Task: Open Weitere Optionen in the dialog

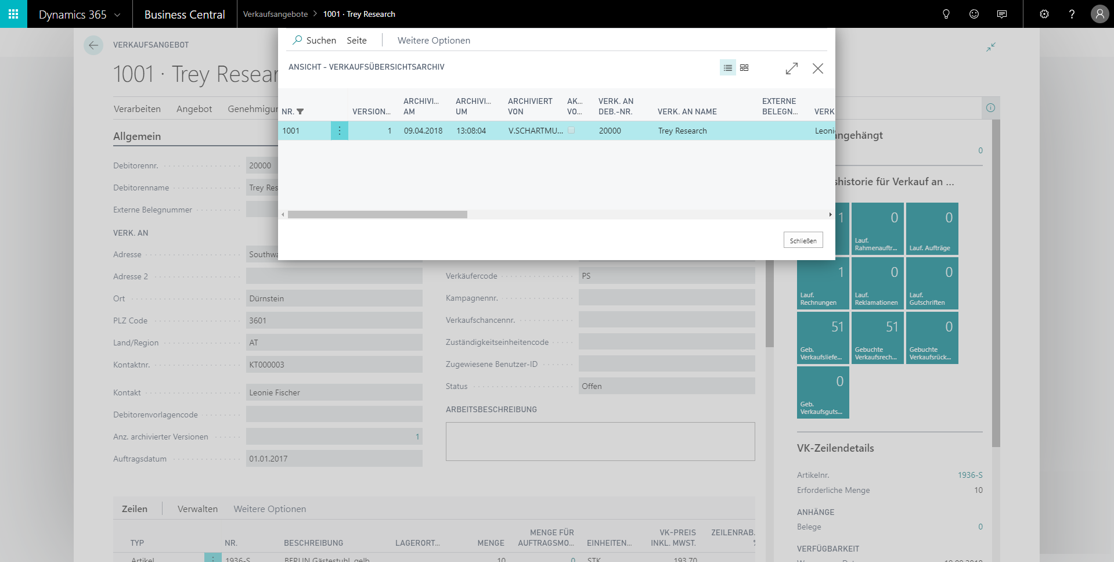Action: pyautogui.click(x=434, y=40)
